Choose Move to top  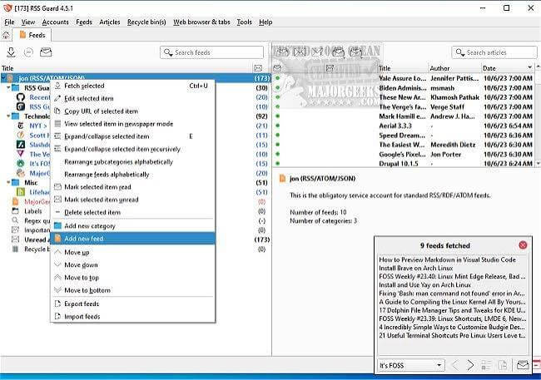point(133,278)
